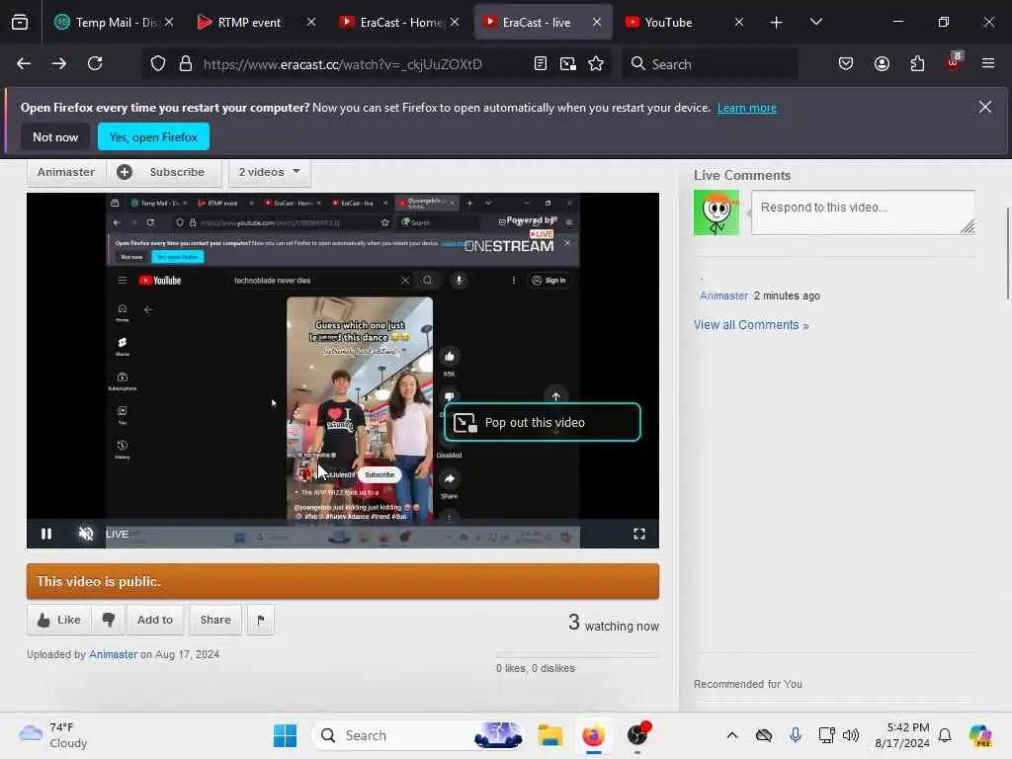The width and height of the screenshot is (1012, 759).
Task: Open the Windows Start menu
Action: click(x=285, y=735)
